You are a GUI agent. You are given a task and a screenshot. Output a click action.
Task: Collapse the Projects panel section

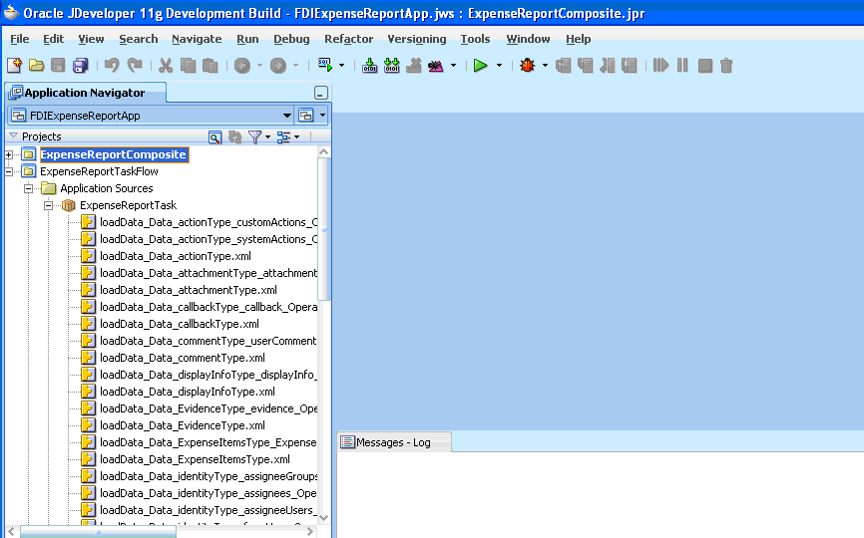(x=13, y=135)
